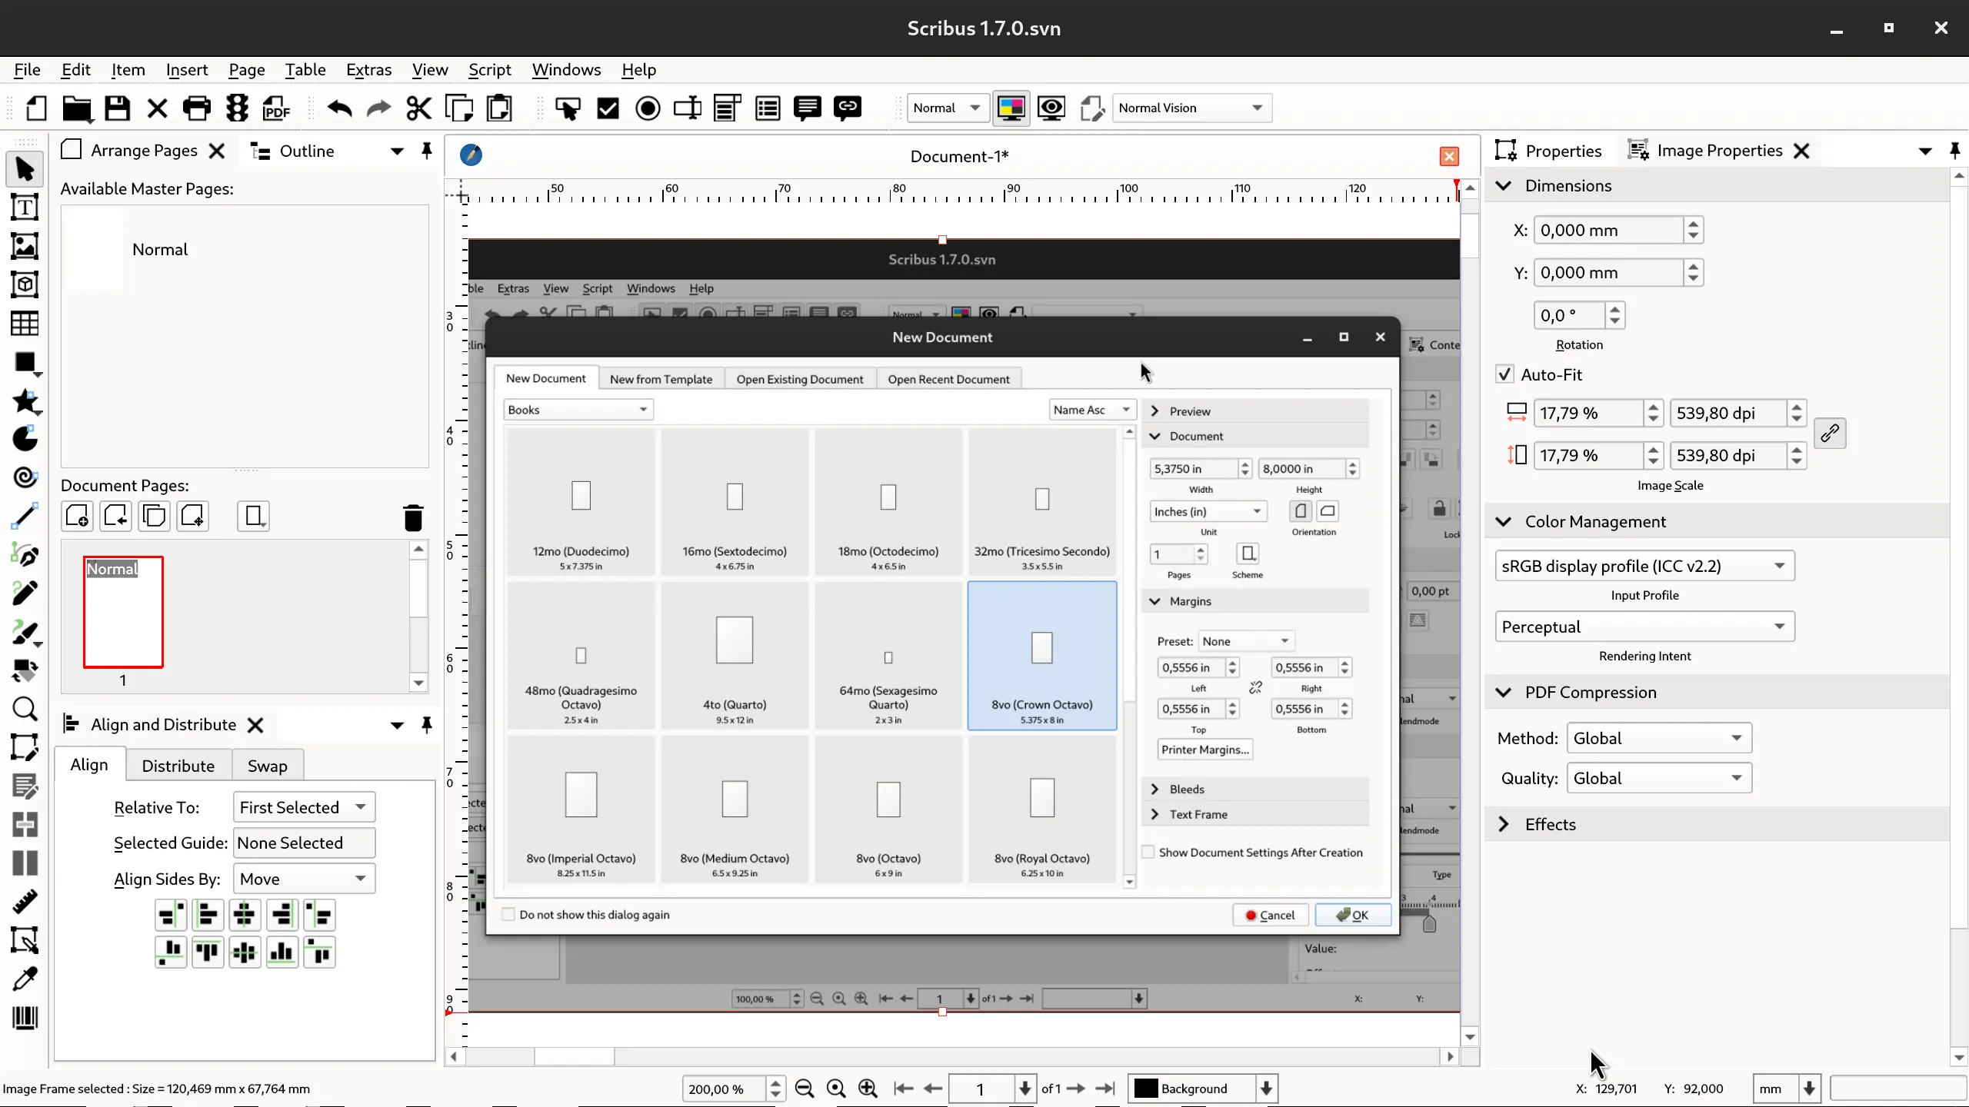Screen dimensions: 1969x1107
Task: Select the Normal page 1 thumbnail
Action: point(123,612)
